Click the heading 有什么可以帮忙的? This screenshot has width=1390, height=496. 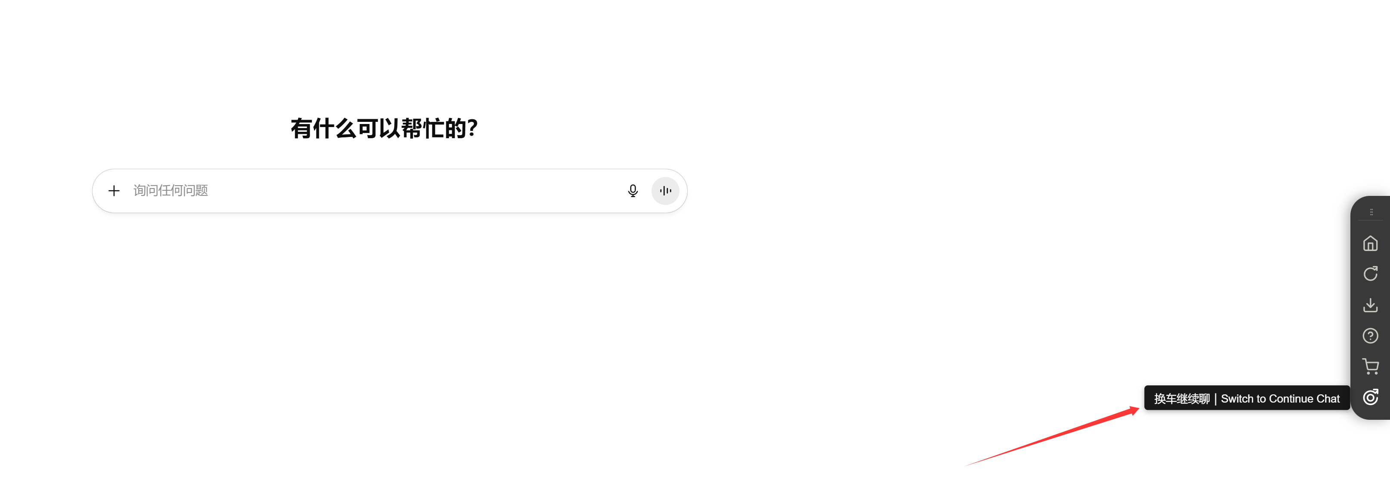click(384, 128)
